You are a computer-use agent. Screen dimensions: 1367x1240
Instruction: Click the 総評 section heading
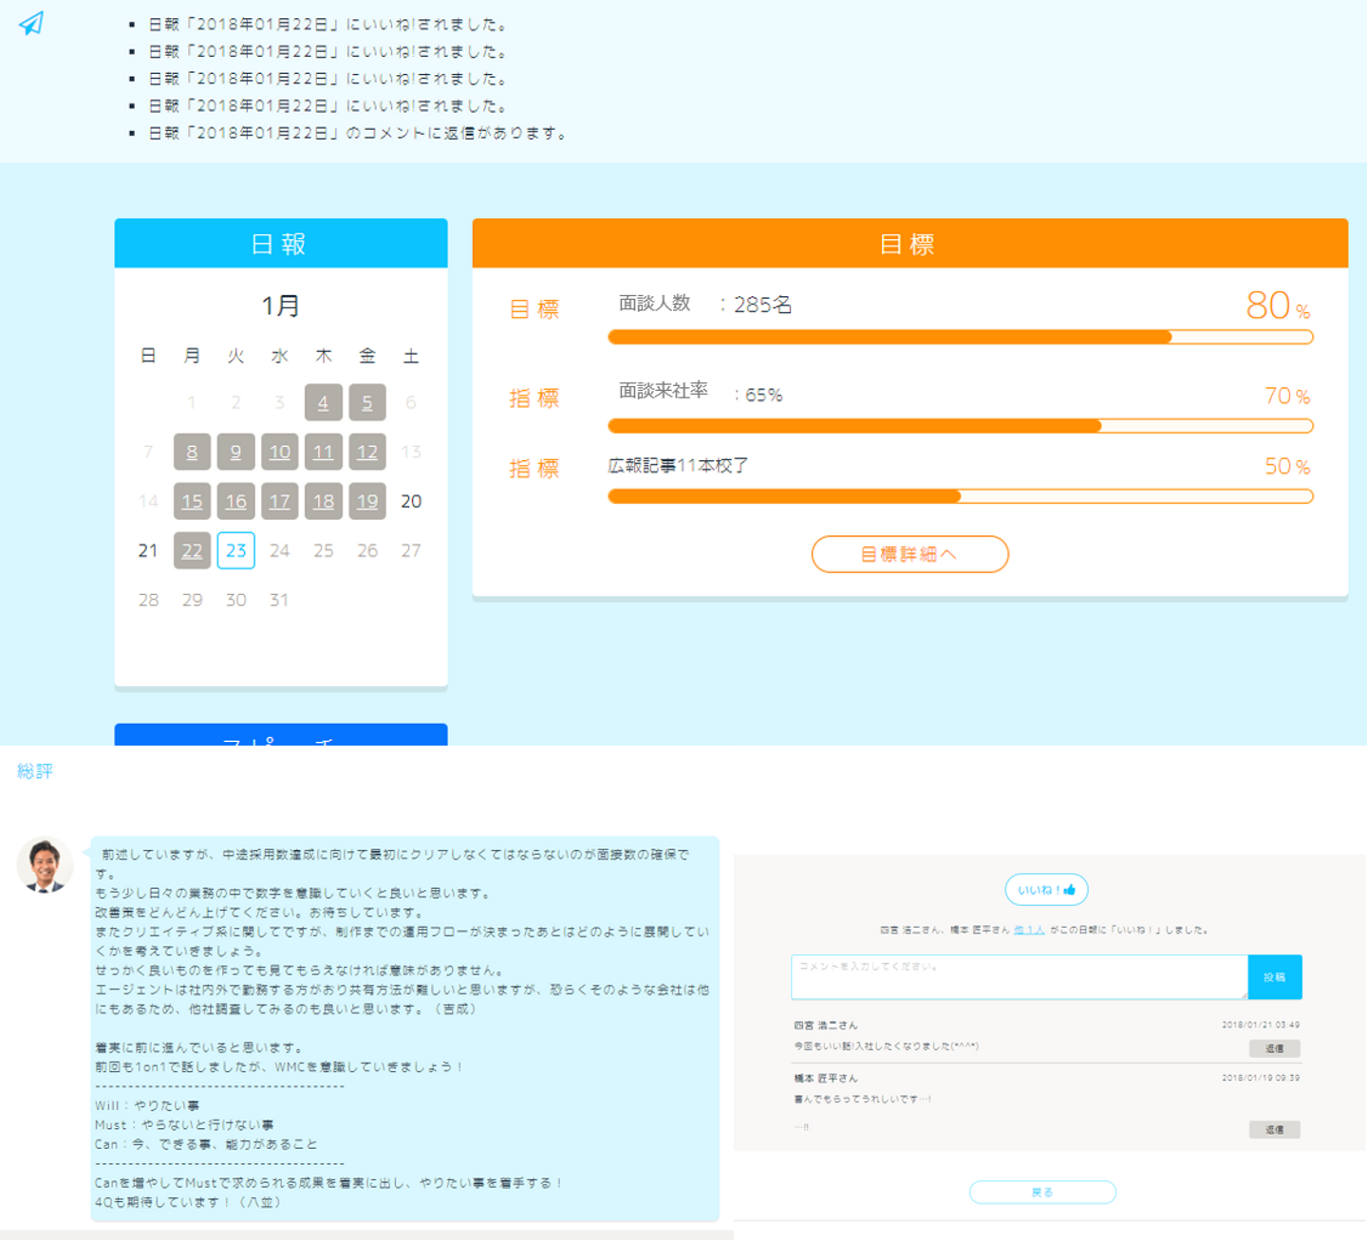[x=35, y=771]
